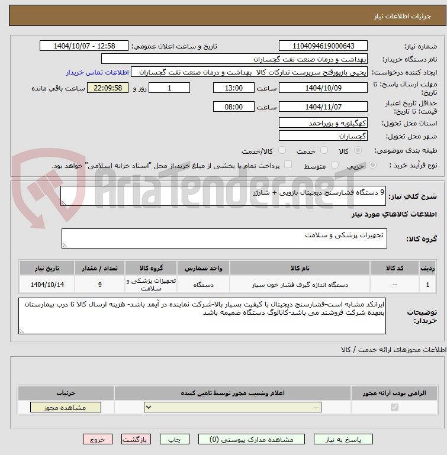
Task: Click the واحد شمارش column header
Action: click(203, 268)
